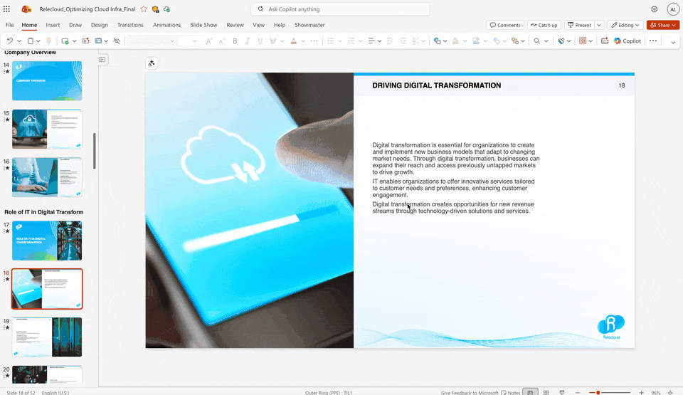Open the font size combo box
Screen dimensions: 683x395
click(x=188, y=41)
